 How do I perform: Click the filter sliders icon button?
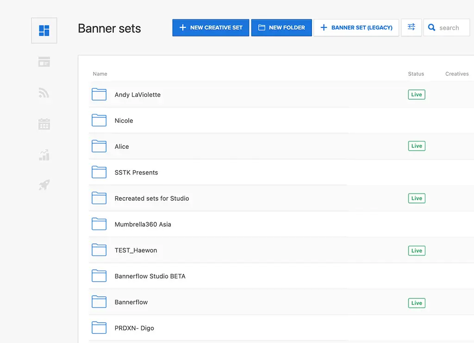click(411, 27)
